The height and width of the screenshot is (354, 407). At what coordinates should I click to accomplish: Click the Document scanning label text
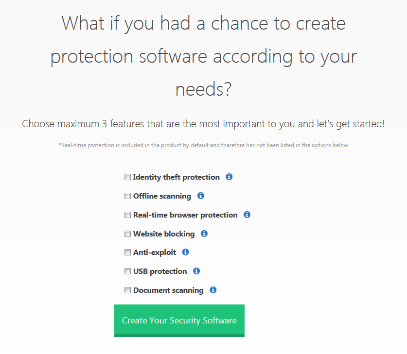[x=168, y=290]
